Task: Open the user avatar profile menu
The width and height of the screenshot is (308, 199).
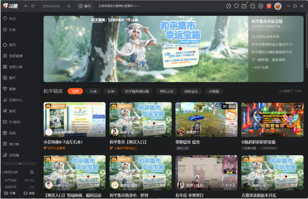Action: pos(278,6)
